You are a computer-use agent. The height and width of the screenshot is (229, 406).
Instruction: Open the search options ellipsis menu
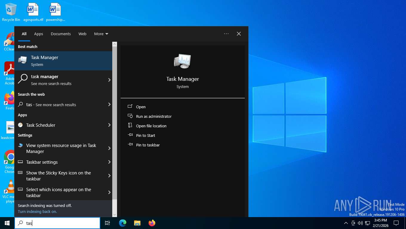pyautogui.click(x=226, y=34)
